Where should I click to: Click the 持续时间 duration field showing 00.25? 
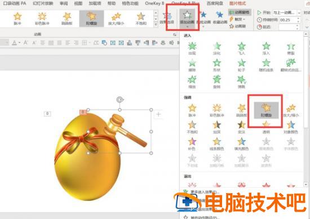tap(288, 20)
